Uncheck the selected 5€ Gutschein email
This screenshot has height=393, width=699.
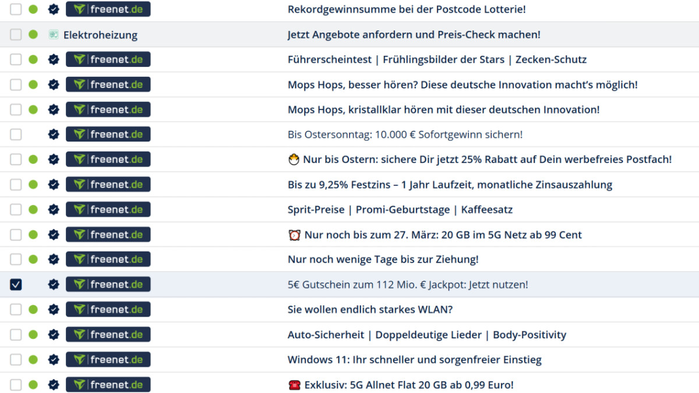click(x=15, y=284)
